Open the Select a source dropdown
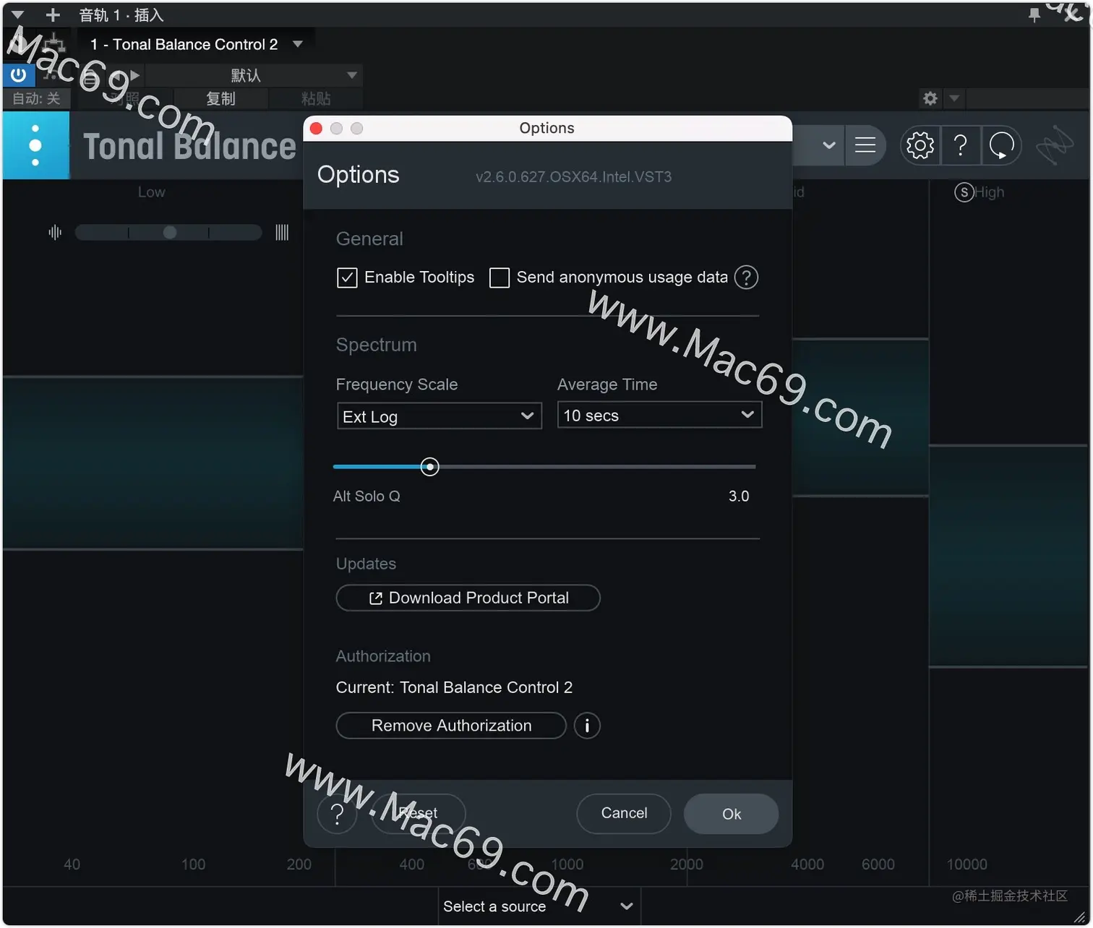Viewport: 1093px width, 928px height. [x=539, y=906]
